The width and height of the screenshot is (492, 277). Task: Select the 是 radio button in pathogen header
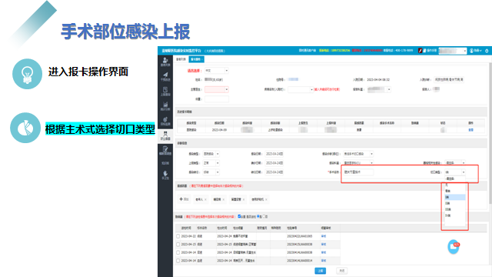click(x=258, y=216)
